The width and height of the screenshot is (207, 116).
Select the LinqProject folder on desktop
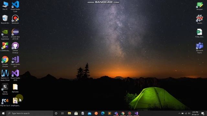15,102
